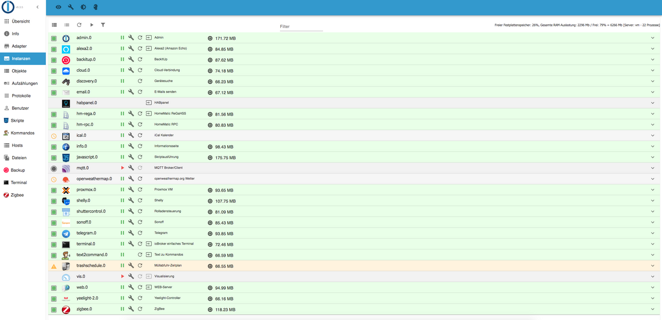Viewport: 662px width, 320px height.
Task: Expand the yeelight-2.0 row chevron
Action: click(652, 298)
